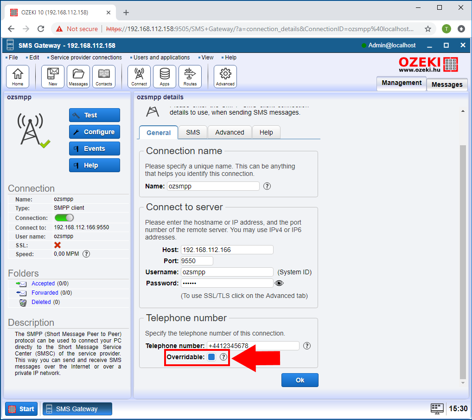The image size is (472, 420).
Task: Toggle the Connection on/off switch
Action: [64, 218]
